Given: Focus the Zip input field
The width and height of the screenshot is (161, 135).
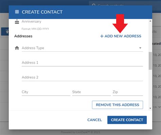Looking at the screenshot, I should point(128,92).
